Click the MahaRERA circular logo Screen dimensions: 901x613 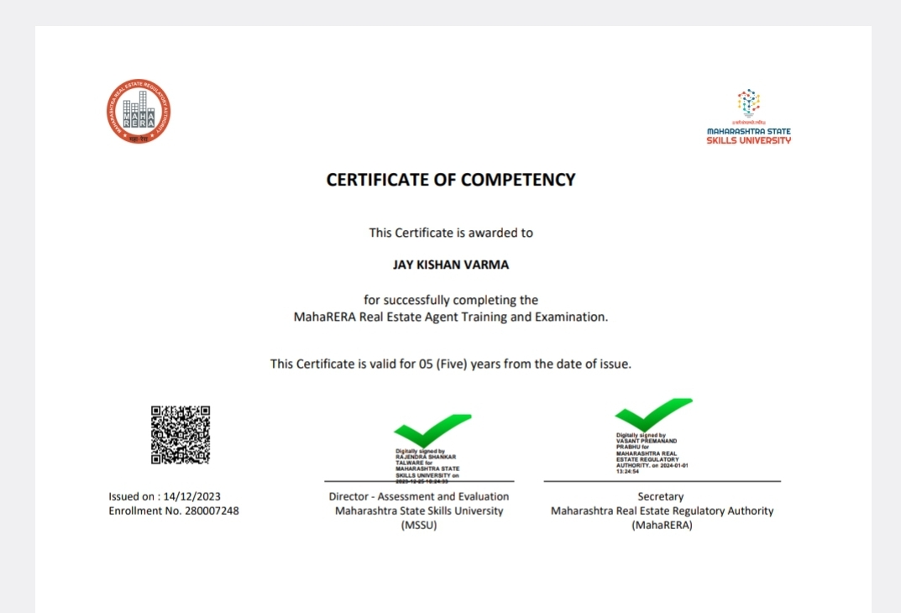(x=139, y=111)
